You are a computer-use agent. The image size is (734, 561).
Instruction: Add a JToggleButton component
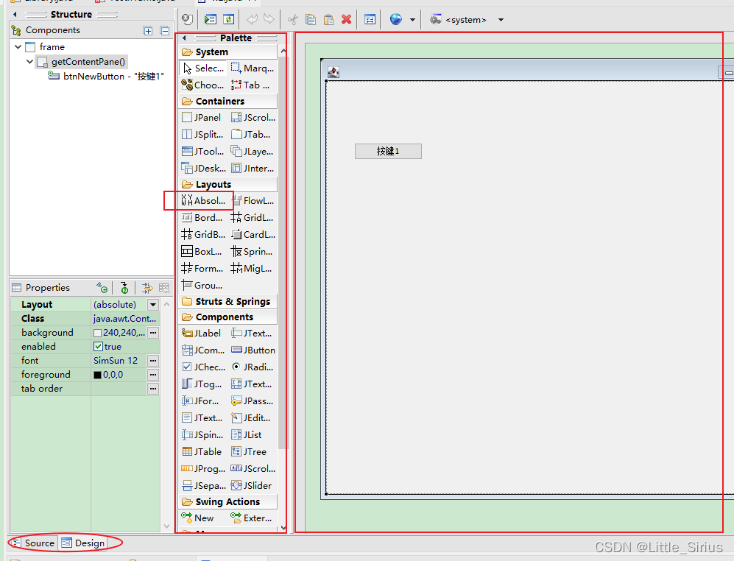point(203,384)
